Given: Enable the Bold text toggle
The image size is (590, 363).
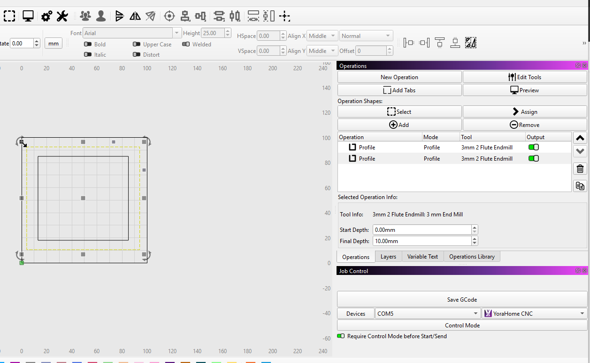Looking at the screenshot, I should [88, 44].
